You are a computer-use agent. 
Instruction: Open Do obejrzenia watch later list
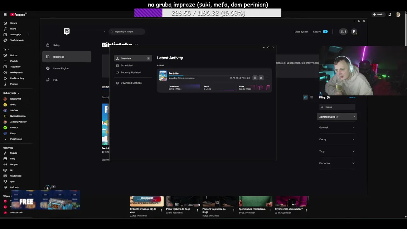coord(16,73)
